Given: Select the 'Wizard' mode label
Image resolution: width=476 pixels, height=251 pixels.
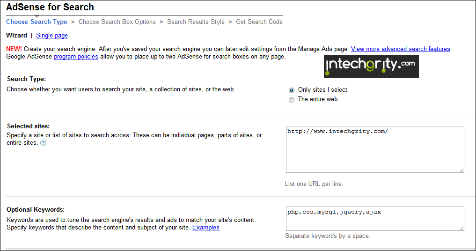Looking at the screenshot, I should tap(17, 35).
